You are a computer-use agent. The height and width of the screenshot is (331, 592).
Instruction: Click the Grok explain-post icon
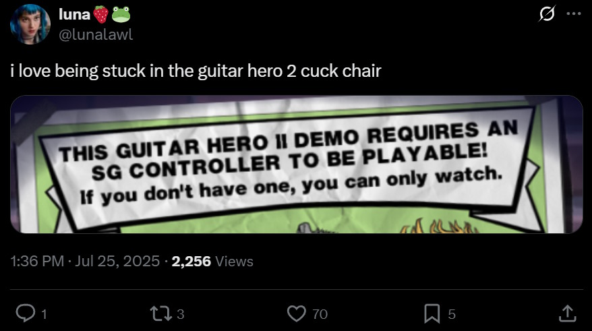click(x=547, y=14)
